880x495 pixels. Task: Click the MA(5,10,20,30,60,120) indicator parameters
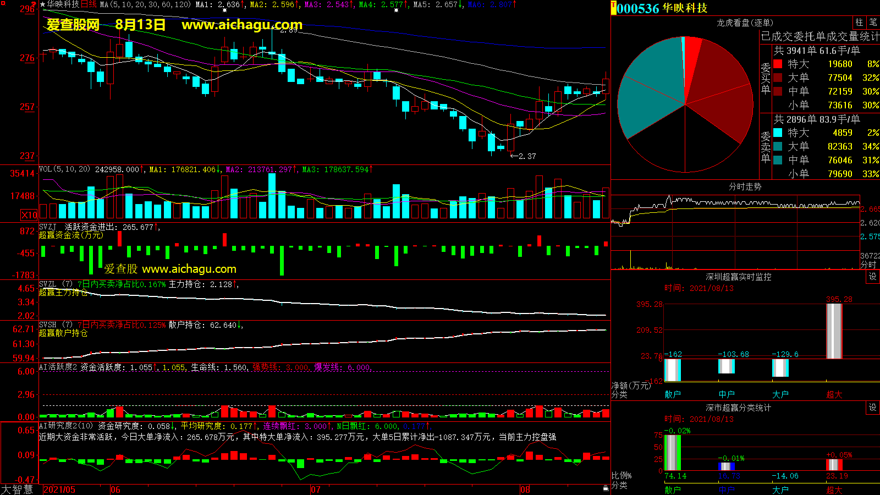(x=145, y=4)
